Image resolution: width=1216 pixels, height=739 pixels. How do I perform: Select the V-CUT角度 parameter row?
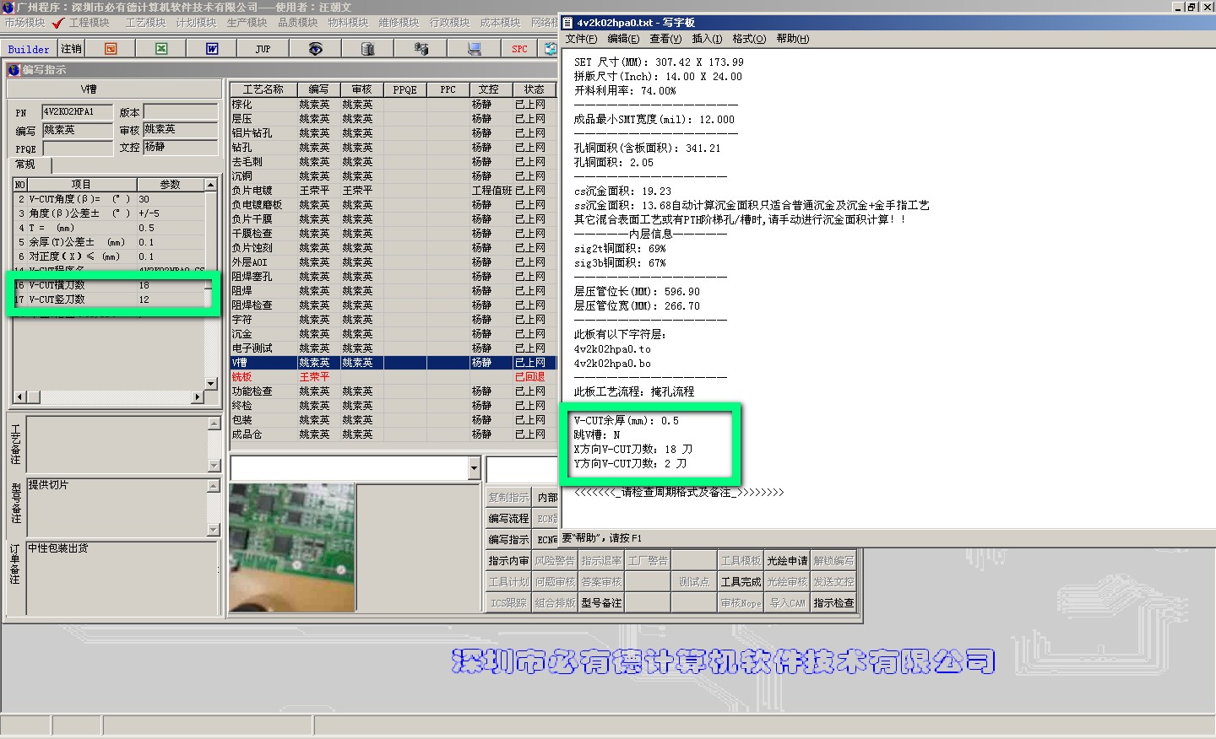coord(109,199)
